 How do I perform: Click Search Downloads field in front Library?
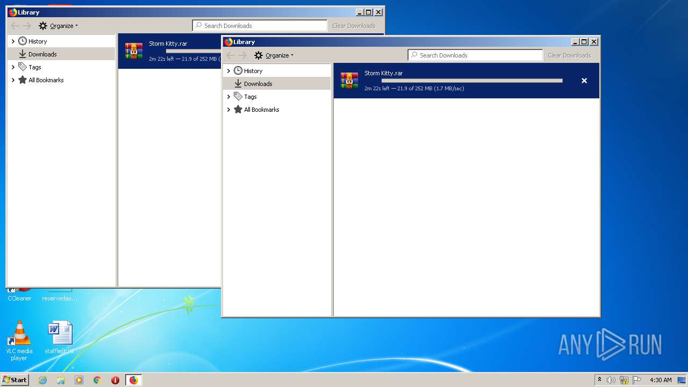(x=476, y=55)
